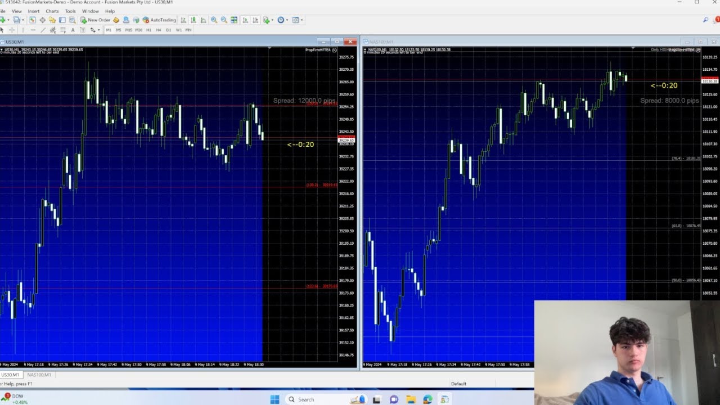This screenshot has width=720, height=405.
Task: Open the View menu
Action: point(17,11)
